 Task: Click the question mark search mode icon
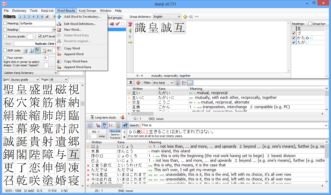pos(125,125)
